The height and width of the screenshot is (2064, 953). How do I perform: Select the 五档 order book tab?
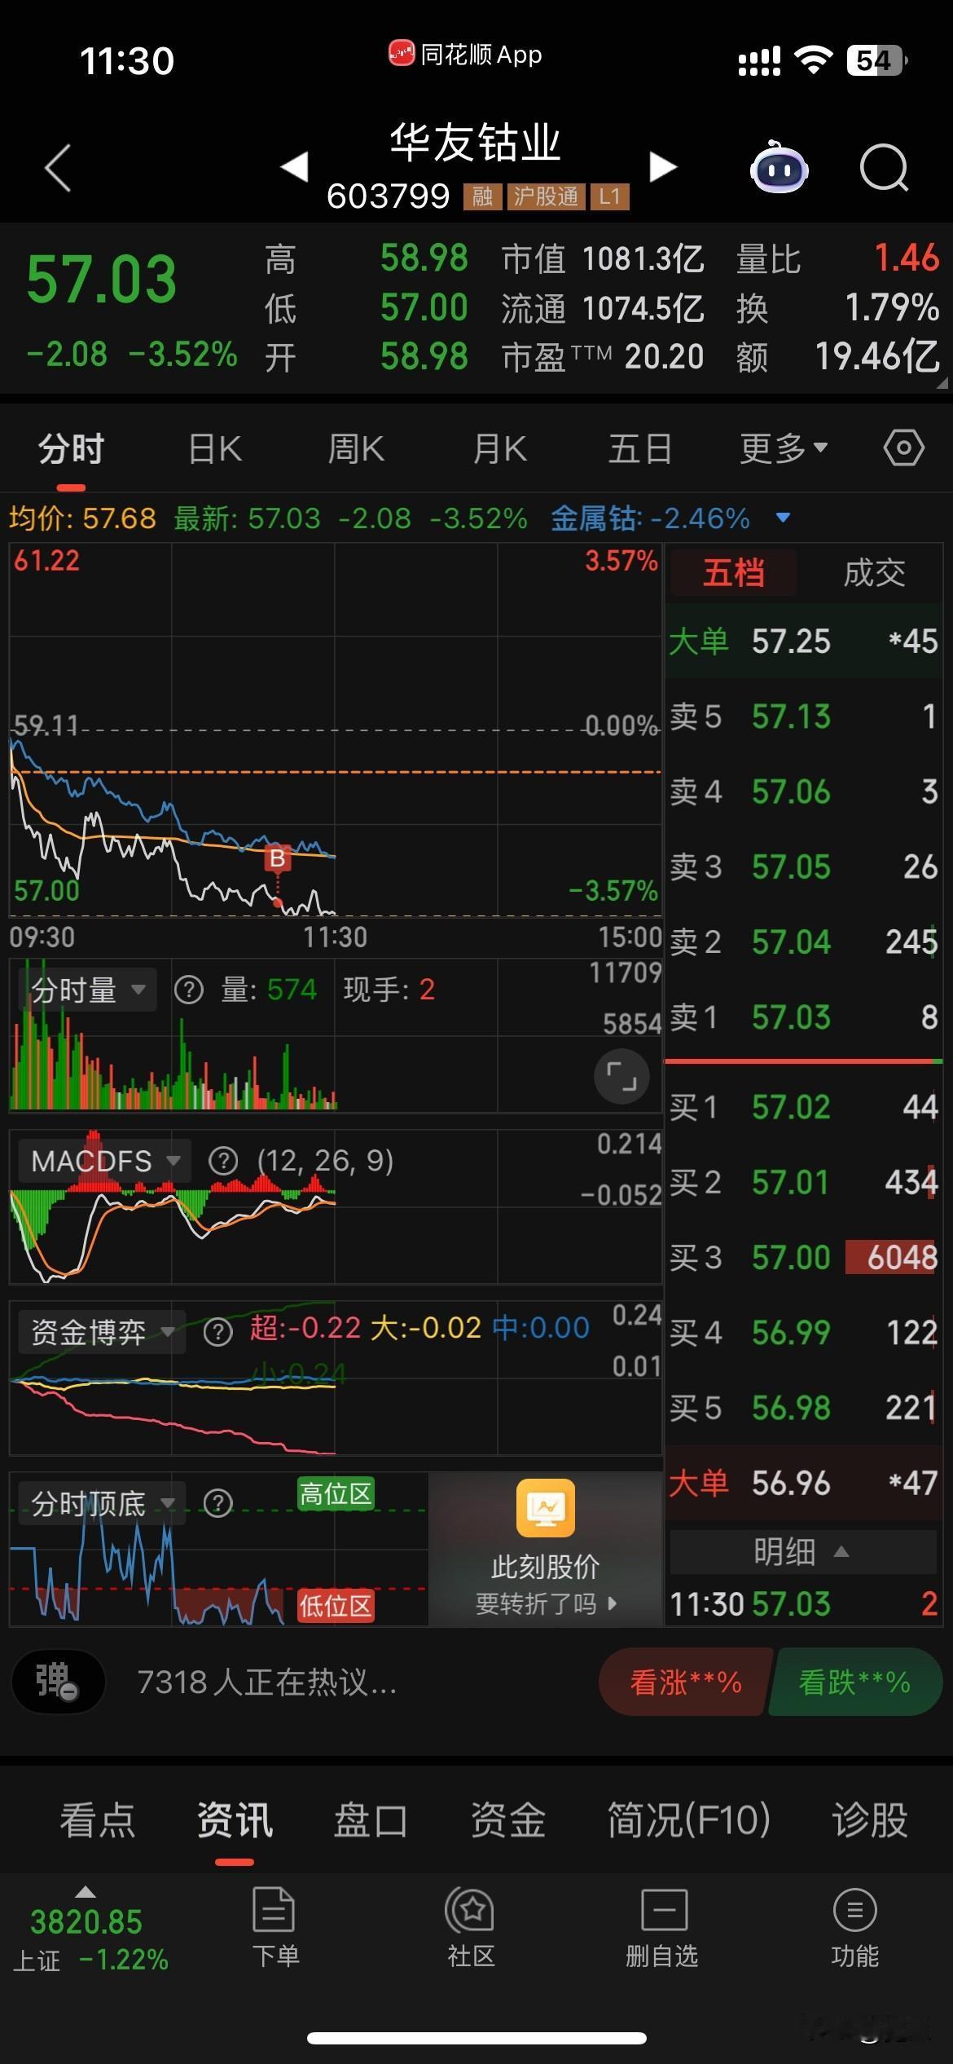[x=733, y=572]
